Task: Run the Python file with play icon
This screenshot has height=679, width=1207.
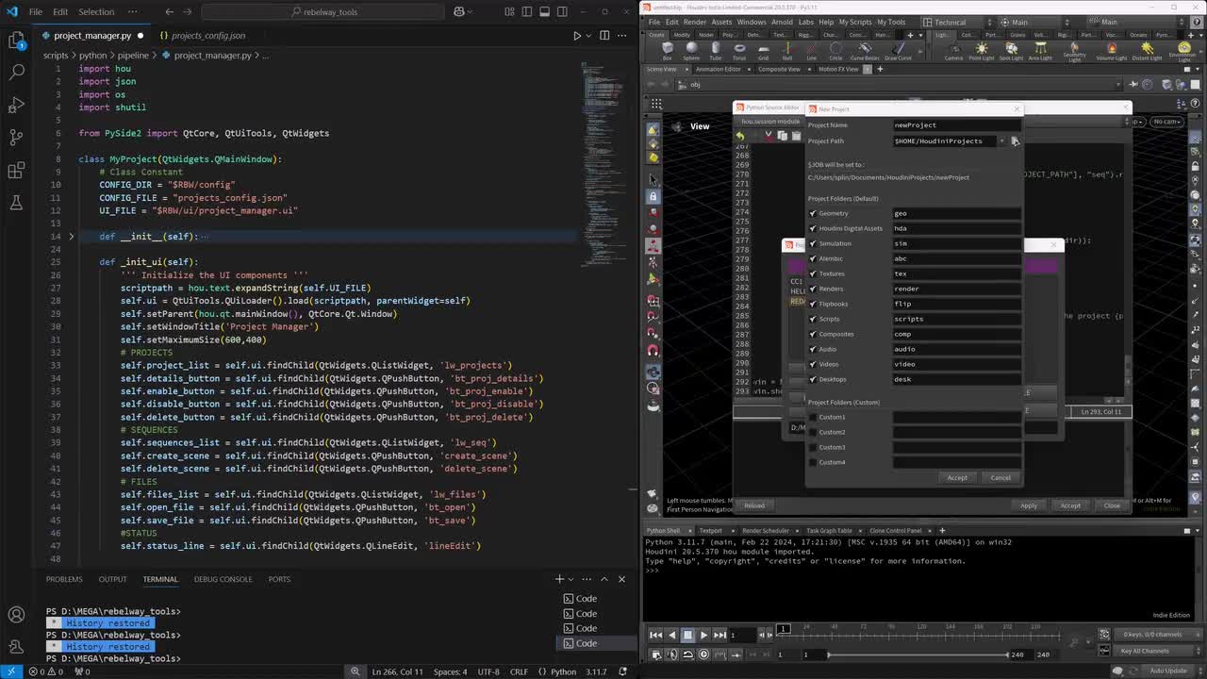Action: [x=577, y=36]
